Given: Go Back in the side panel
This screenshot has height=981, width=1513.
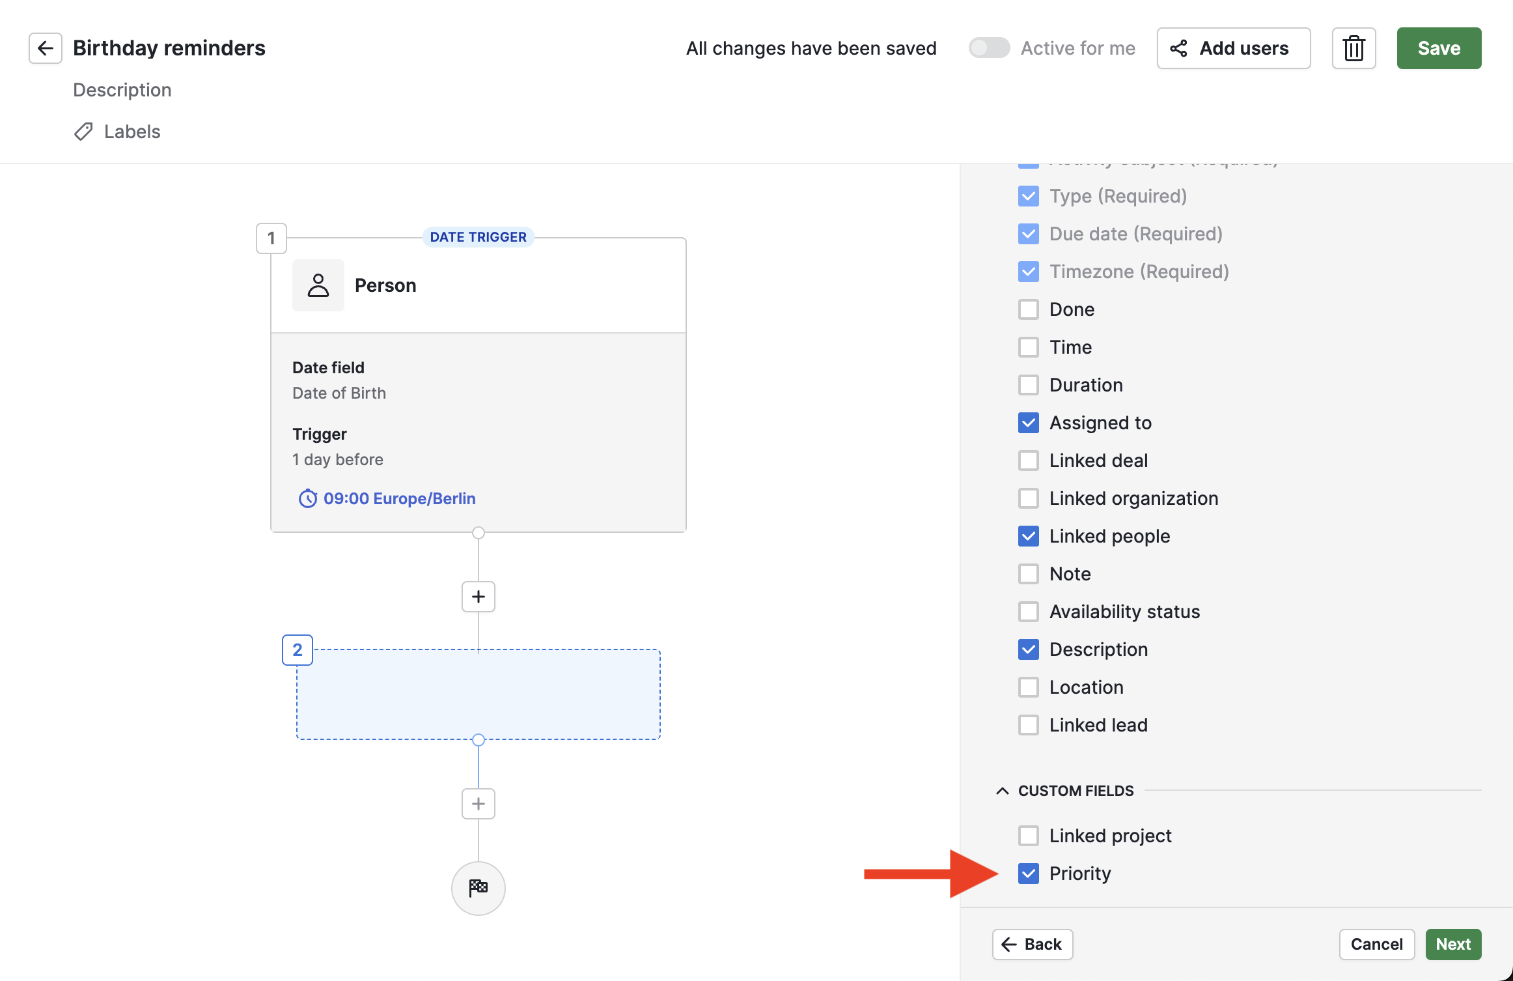Looking at the screenshot, I should (1032, 944).
